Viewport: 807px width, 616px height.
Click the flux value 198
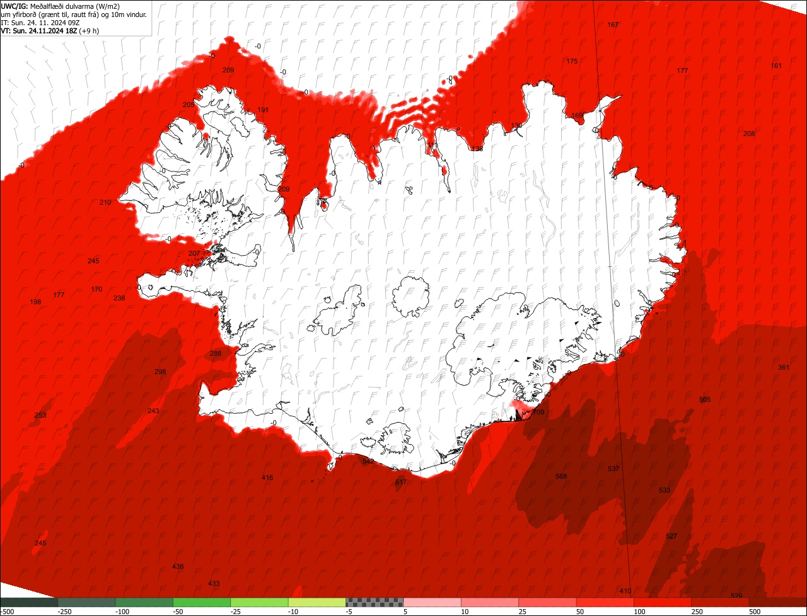(x=35, y=302)
